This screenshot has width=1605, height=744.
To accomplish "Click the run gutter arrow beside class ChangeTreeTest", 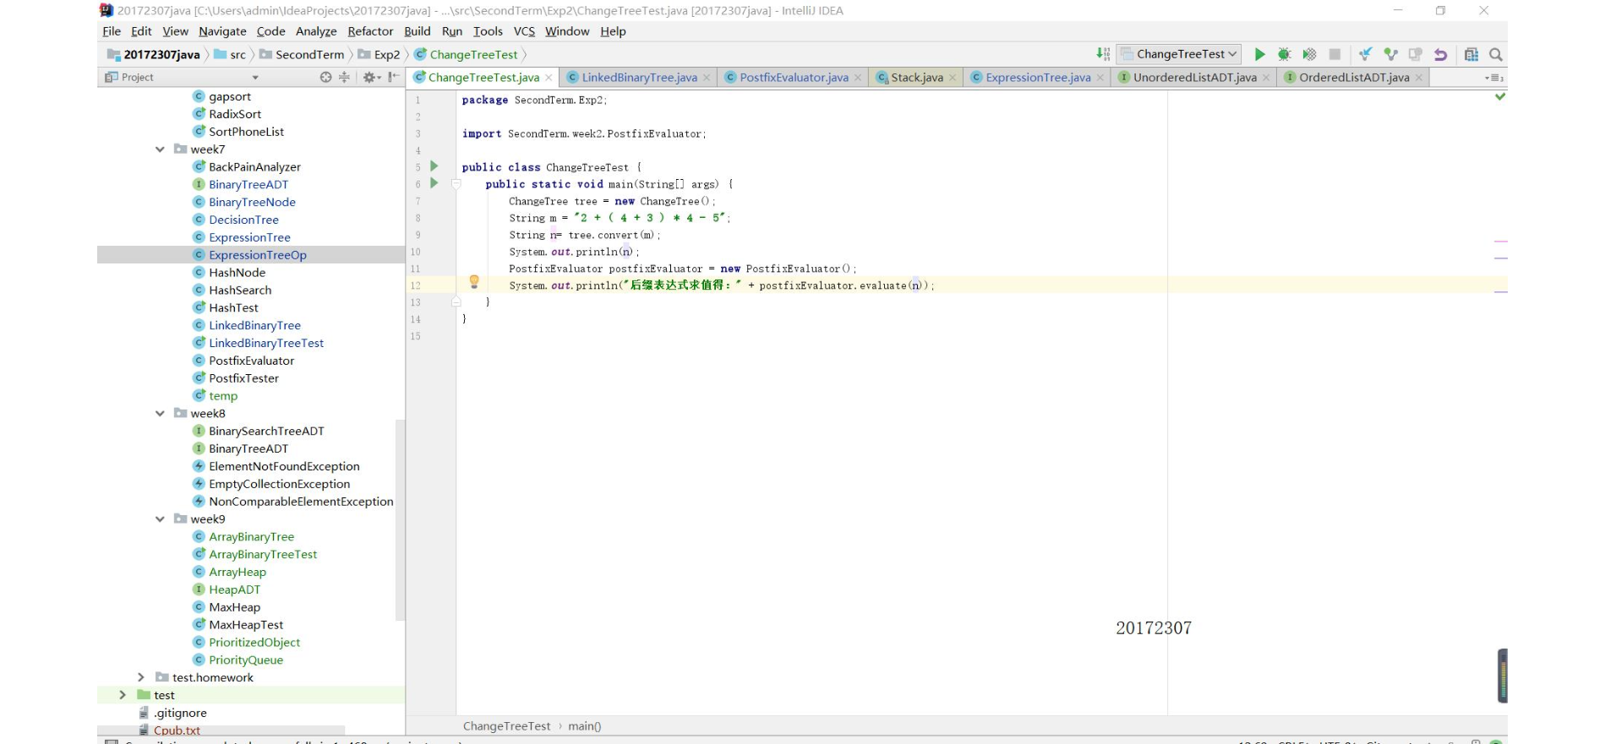I will point(434,166).
